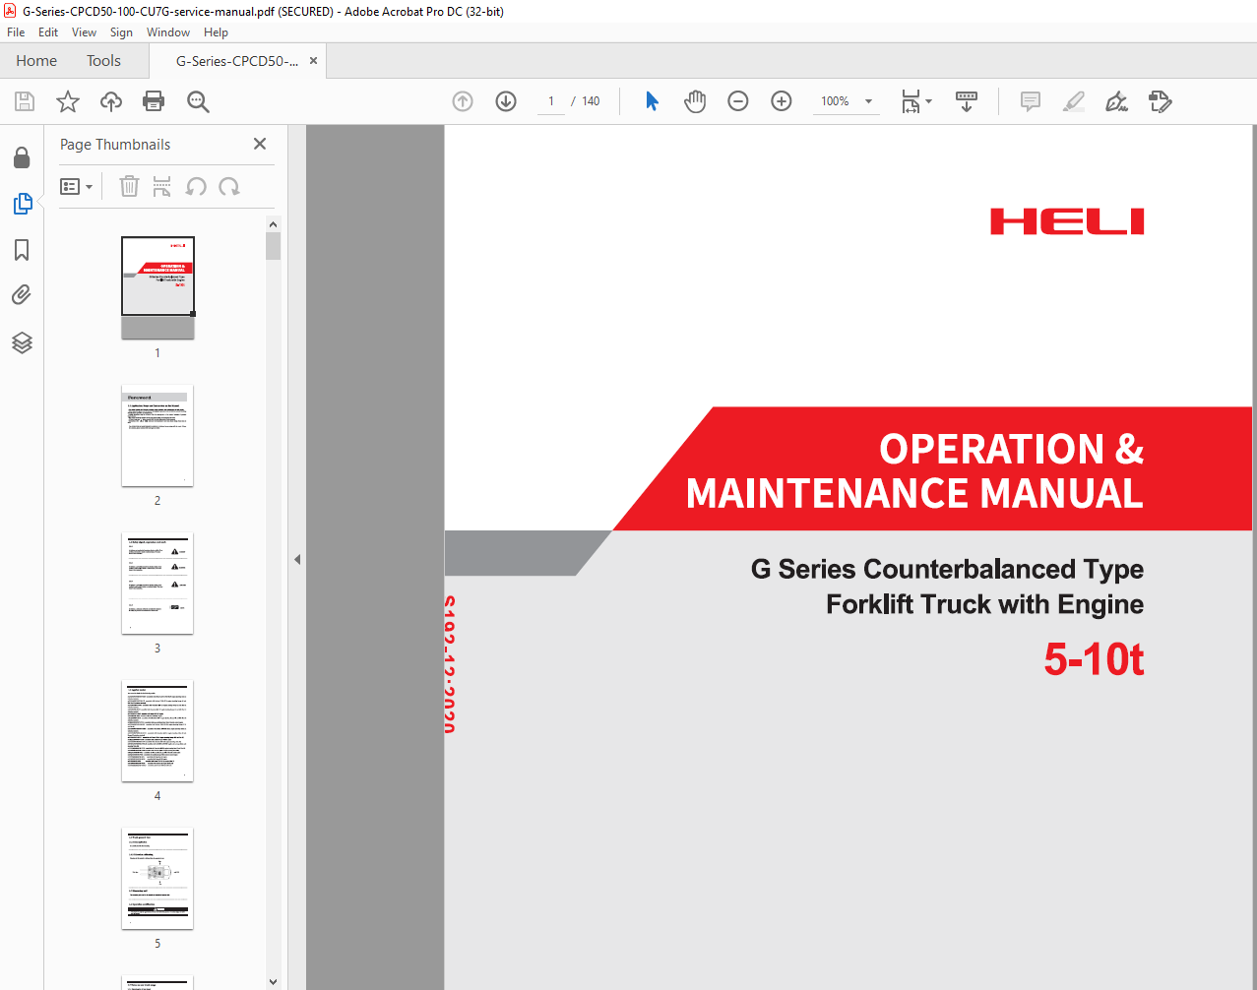Click the 'OPERATION &' heading text
1257x990 pixels.
[x=1011, y=449]
